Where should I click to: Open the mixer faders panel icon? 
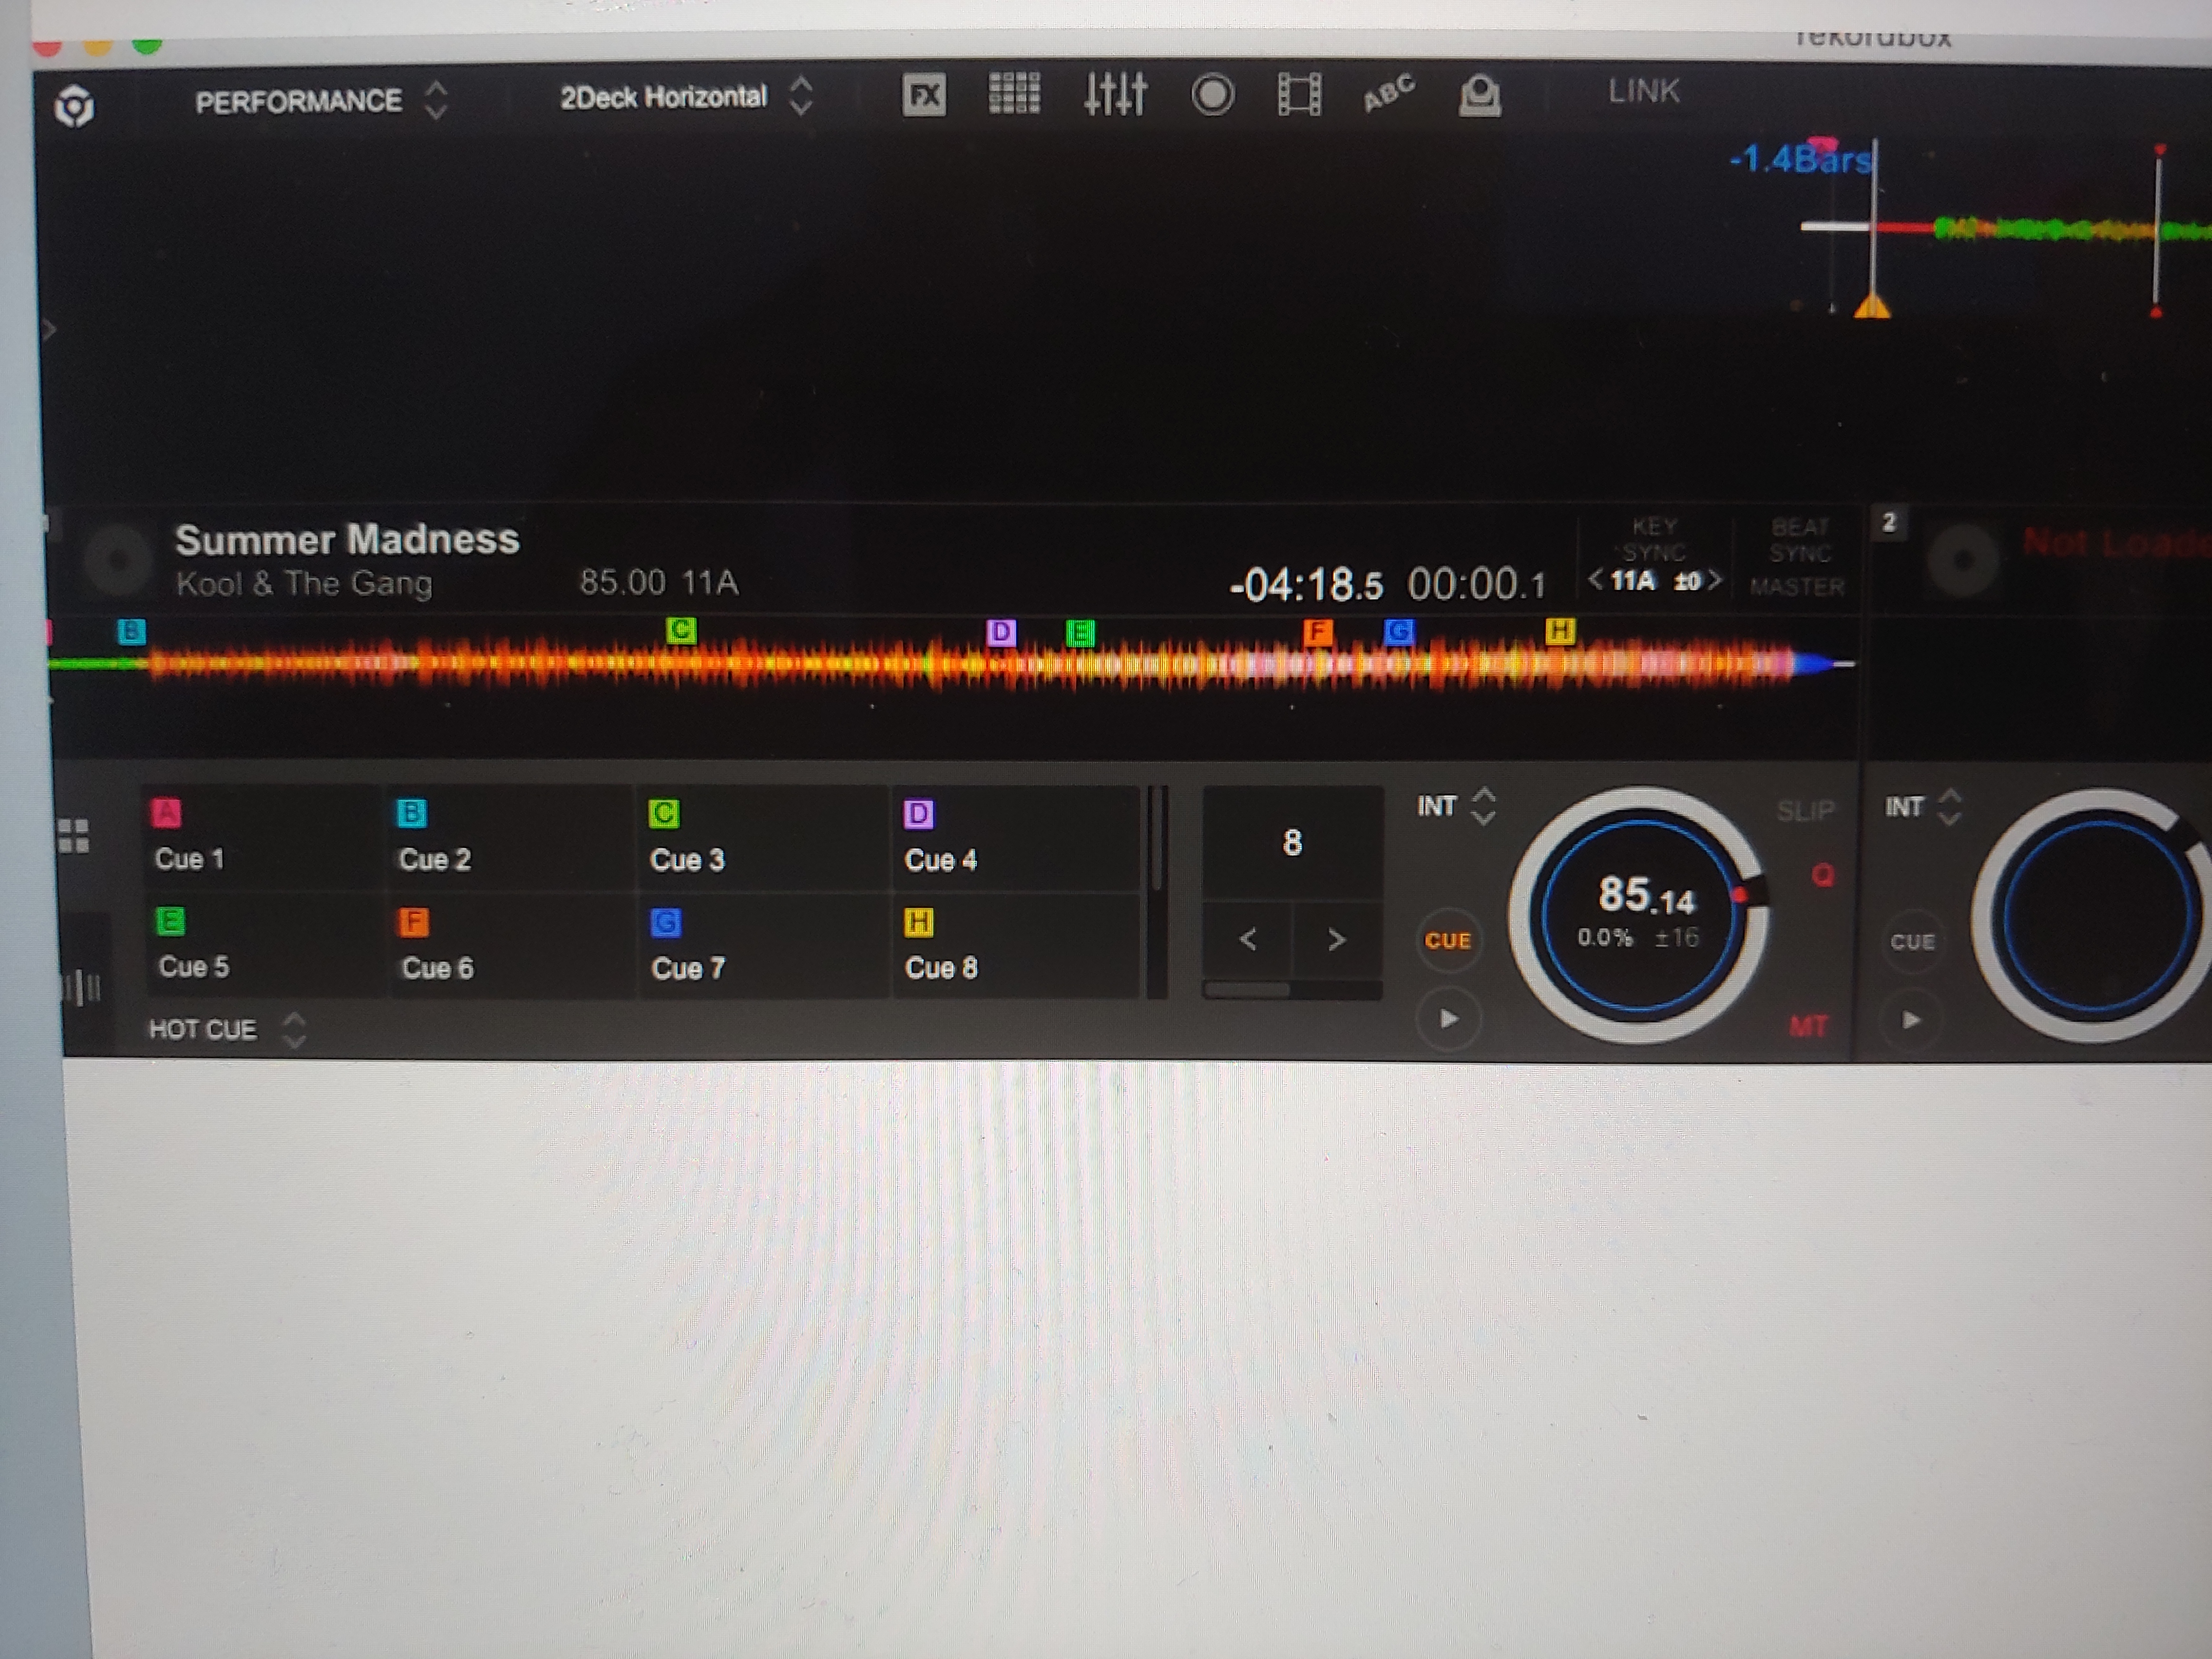coord(1115,95)
